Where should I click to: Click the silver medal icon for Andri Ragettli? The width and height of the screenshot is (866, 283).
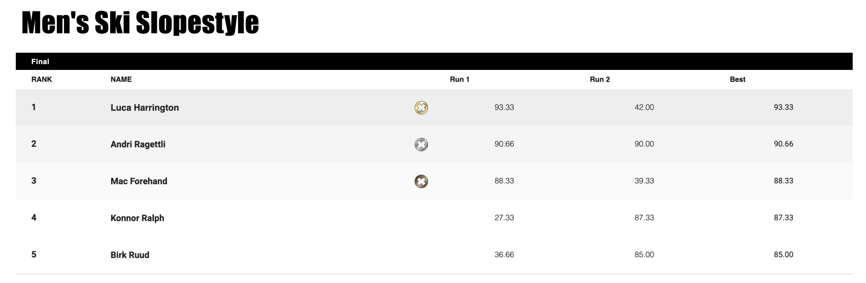coord(421,144)
